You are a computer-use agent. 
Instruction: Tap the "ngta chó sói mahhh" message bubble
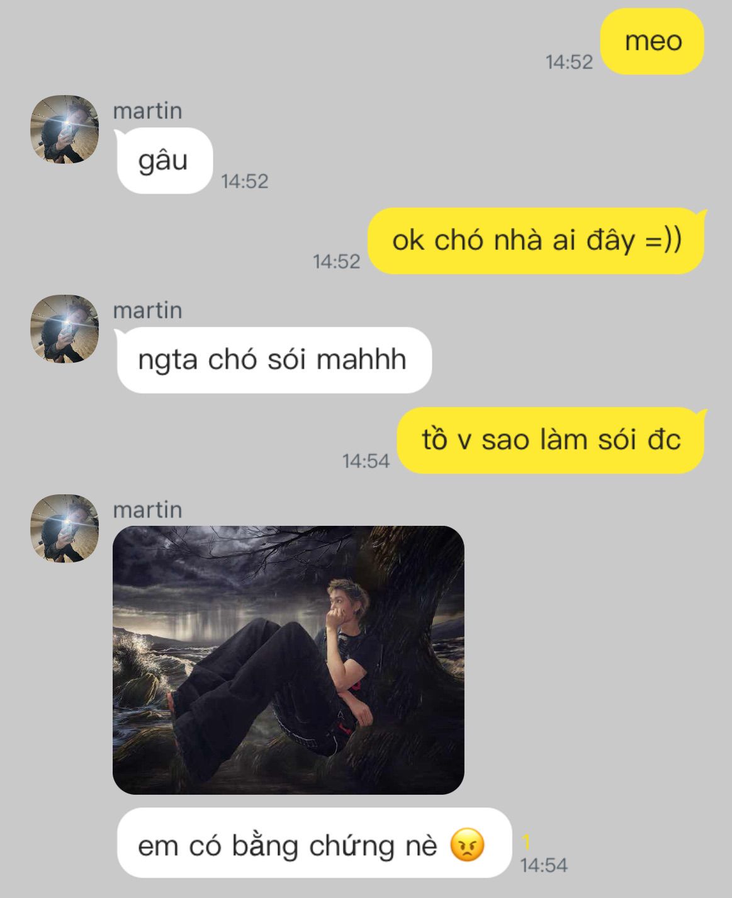[x=274, y=360]
